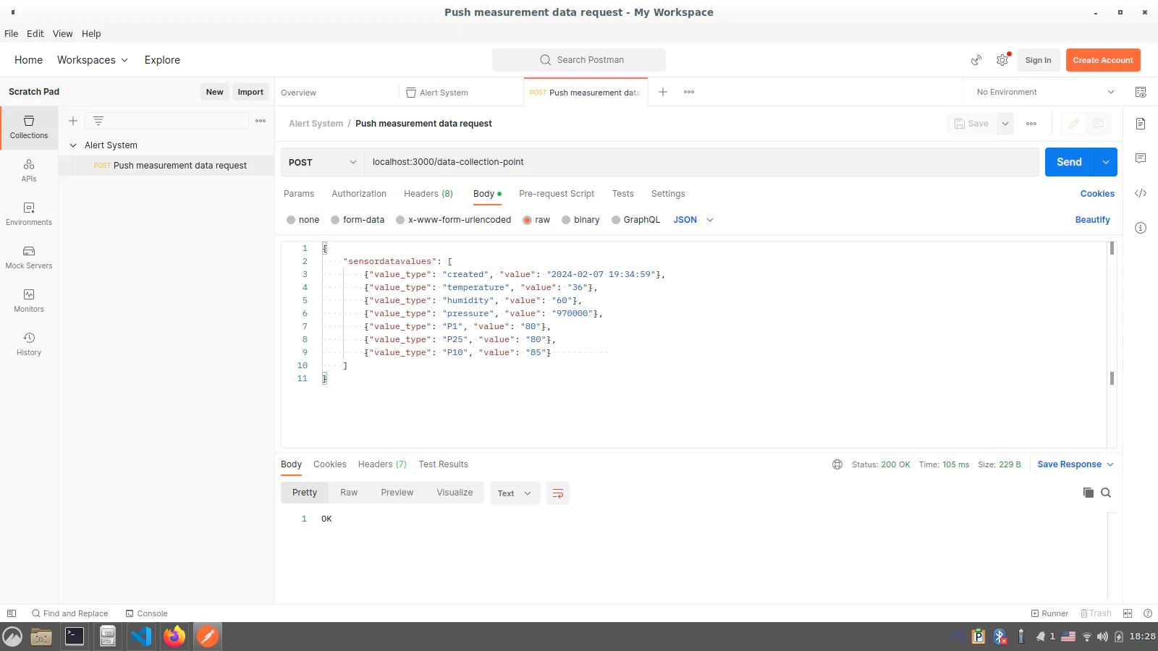
Task: Click the network globe icon in response
Action: click(x=837, y=464)
